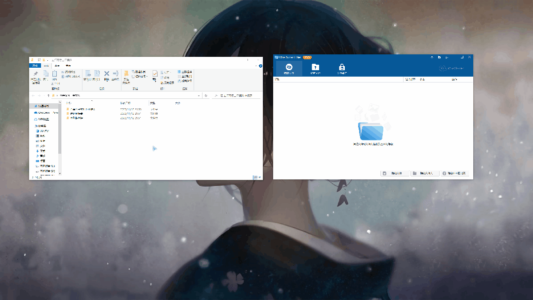Click the Hide File button at bottom

[395, 173]
